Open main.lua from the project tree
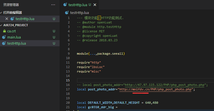The image size is (214, 111). [x=30, y=37]
